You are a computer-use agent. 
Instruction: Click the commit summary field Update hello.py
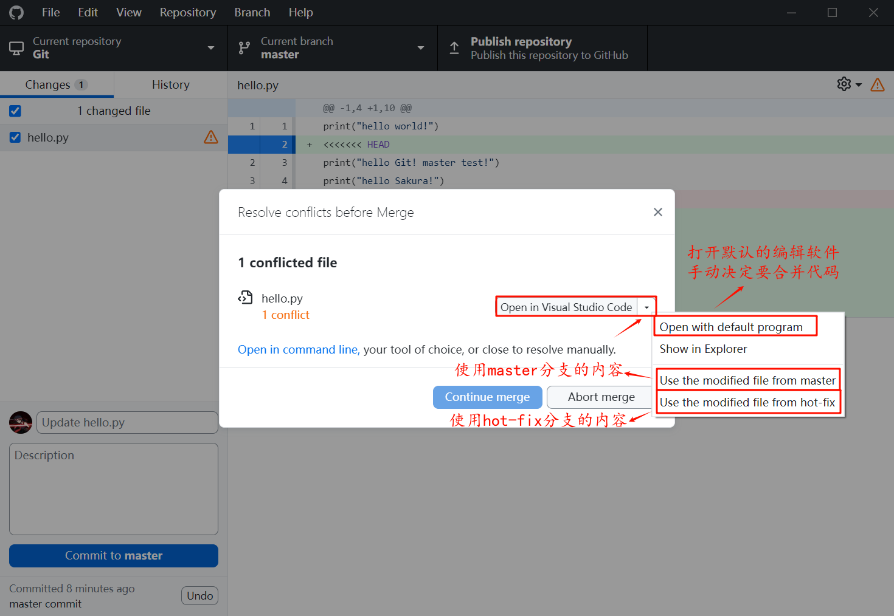(127, 423)
